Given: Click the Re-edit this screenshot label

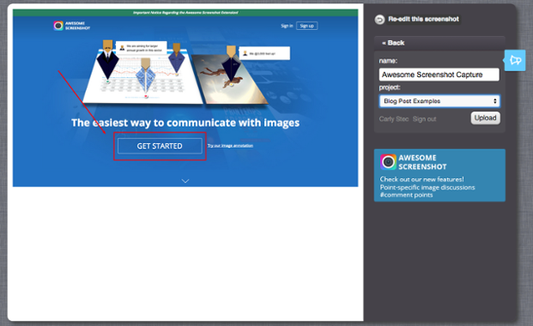Looking at the screenshot, I should click(423, 19).
